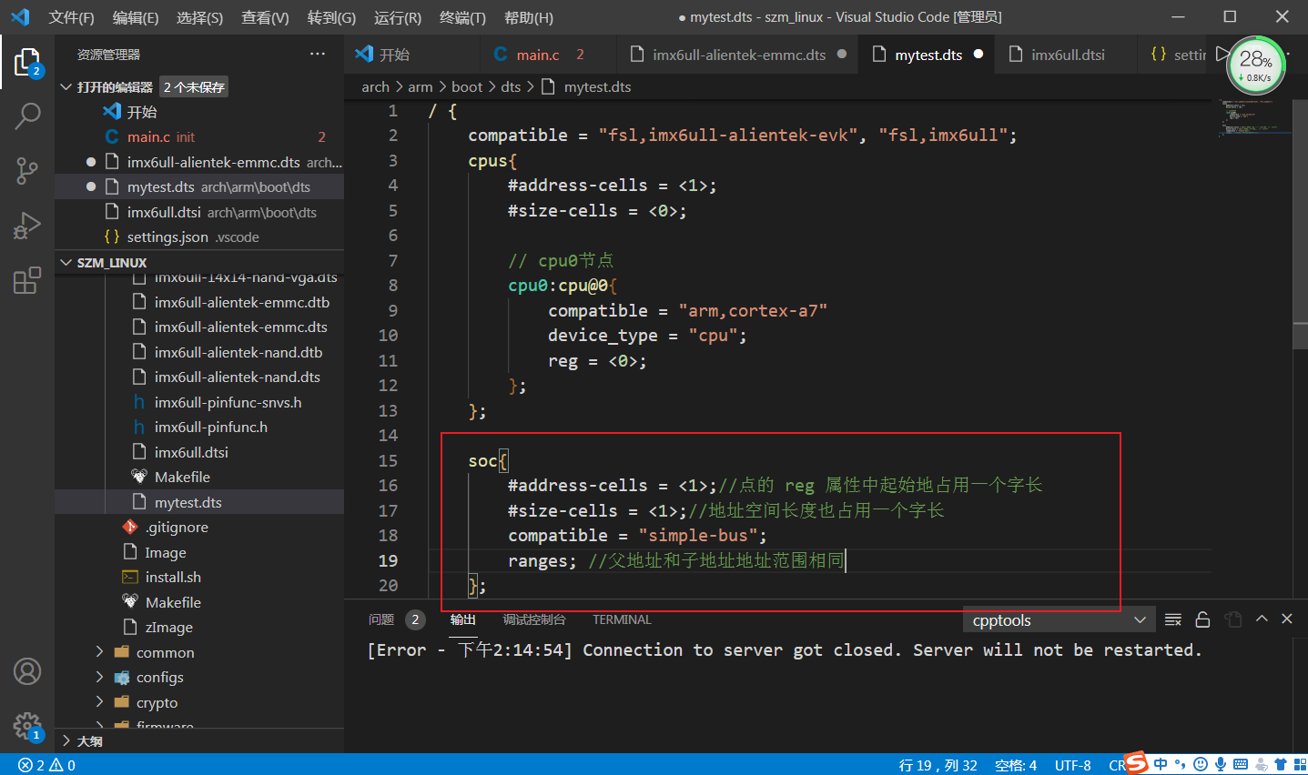Switch to main.c editor tab

(x=549, y=55)
